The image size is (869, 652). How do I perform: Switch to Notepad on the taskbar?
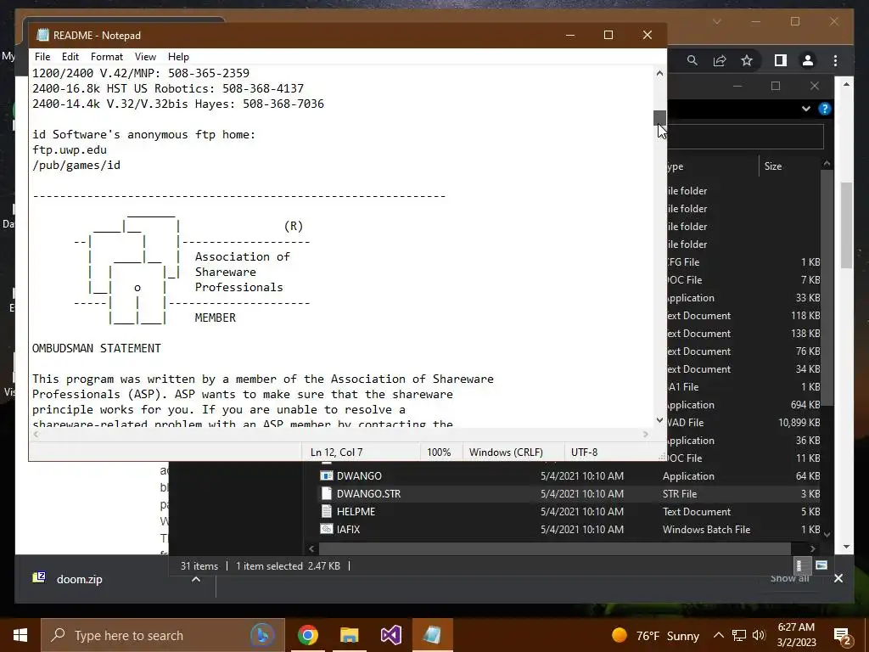coord(433,635)
